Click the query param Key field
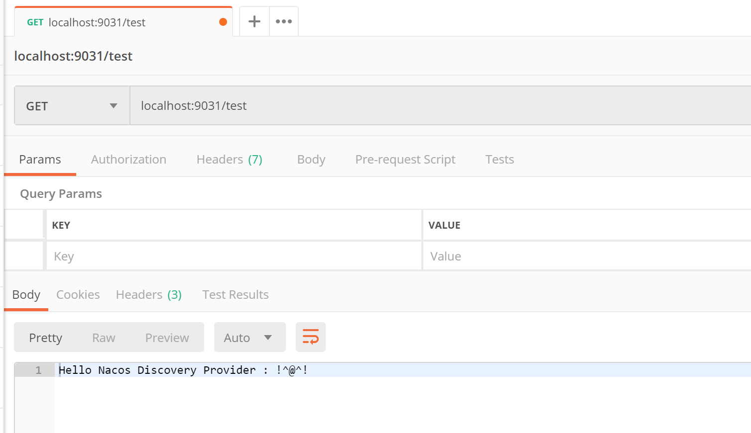 (x=234, y=257)
